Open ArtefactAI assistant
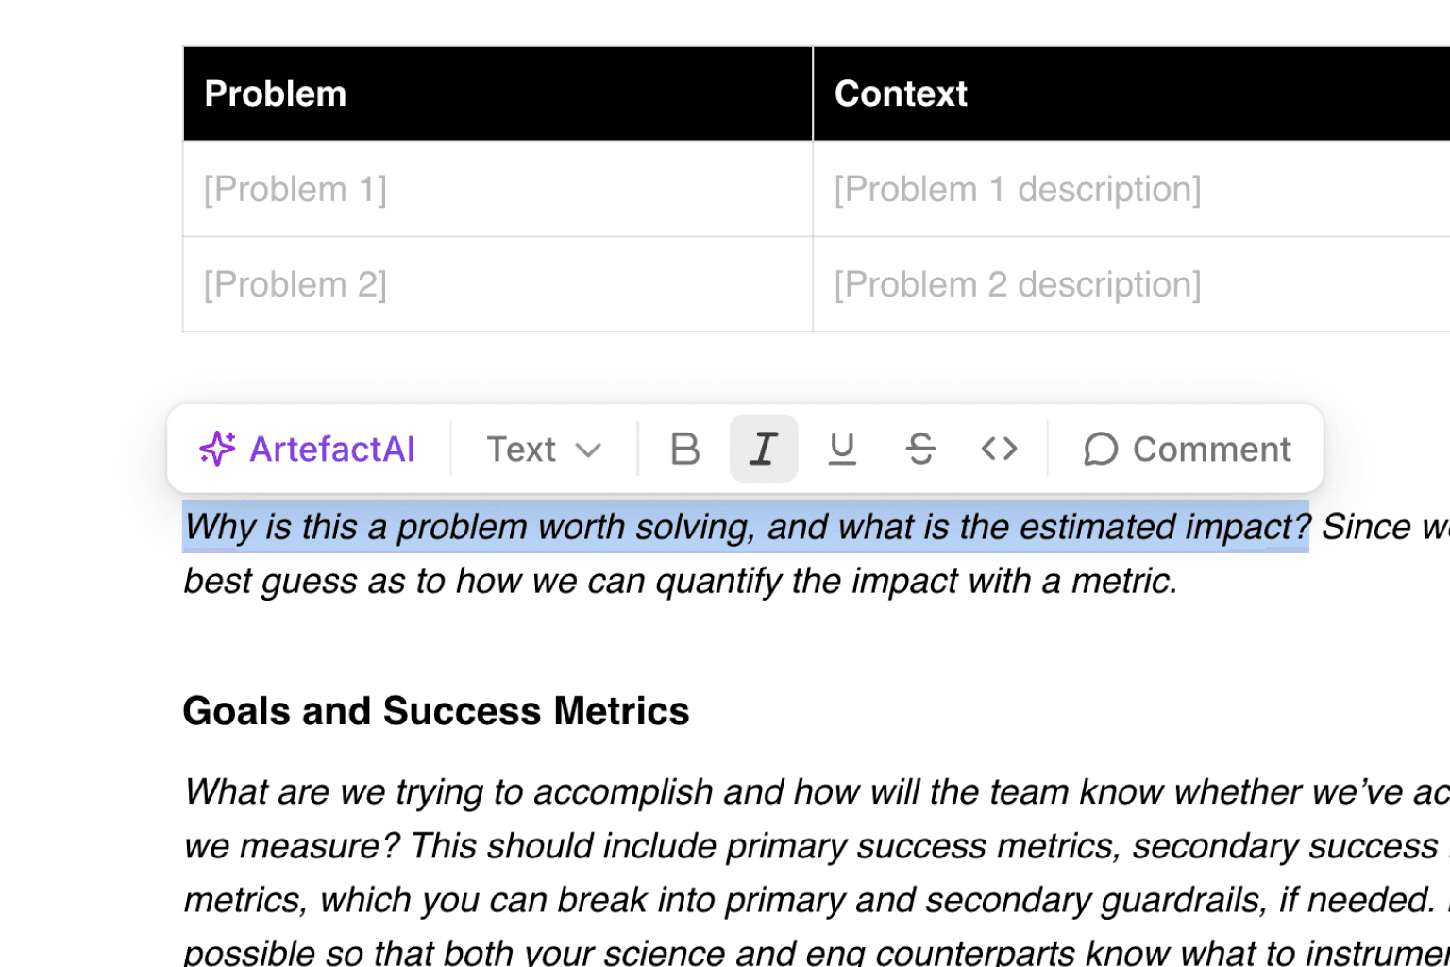 point(330,449)
